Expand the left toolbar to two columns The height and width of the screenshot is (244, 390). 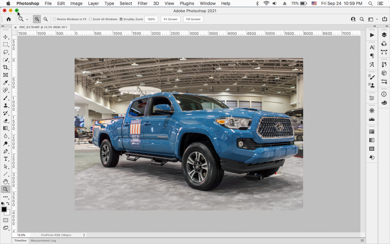[3, 26]
